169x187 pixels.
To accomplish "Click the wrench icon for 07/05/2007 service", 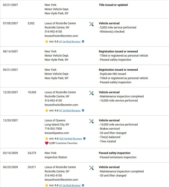I will (x=91, y=24).
